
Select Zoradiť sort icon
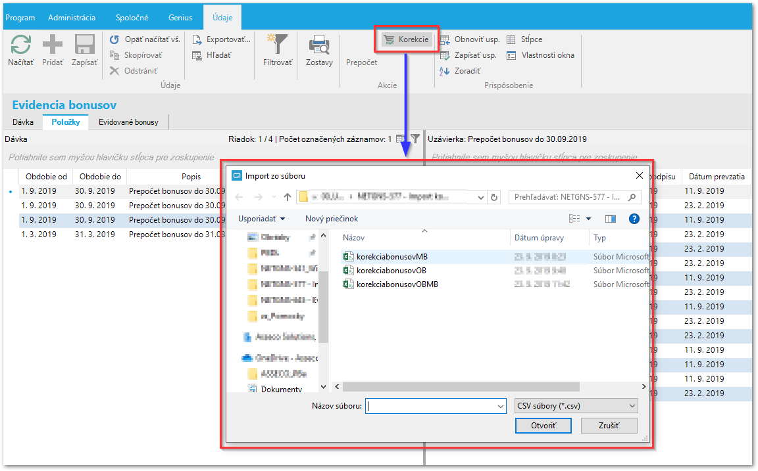[444, 71]
